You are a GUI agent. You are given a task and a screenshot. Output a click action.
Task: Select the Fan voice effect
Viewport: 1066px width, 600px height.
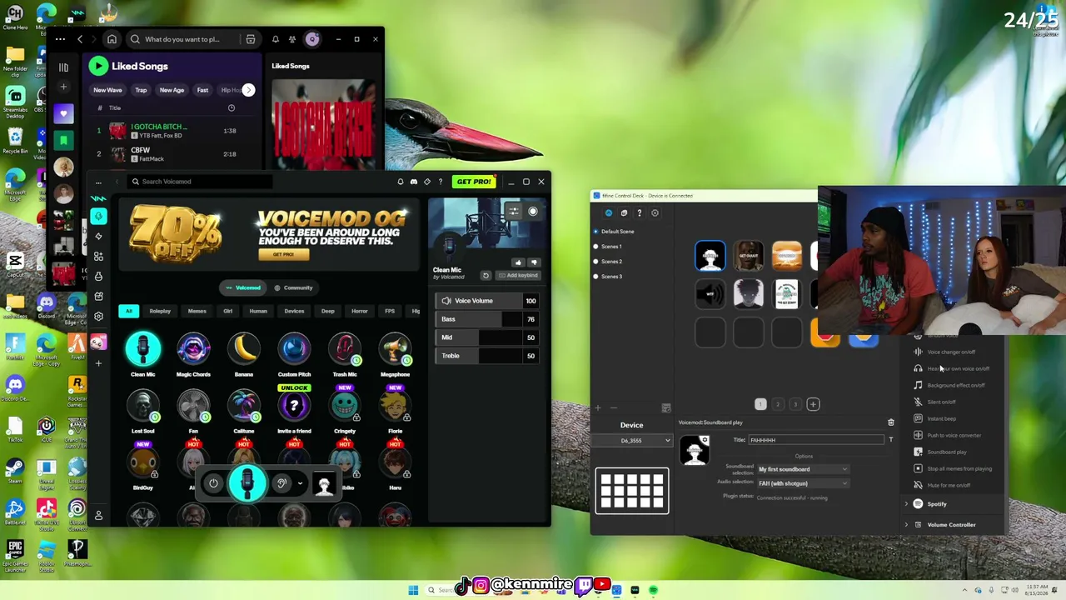point(193,407)
